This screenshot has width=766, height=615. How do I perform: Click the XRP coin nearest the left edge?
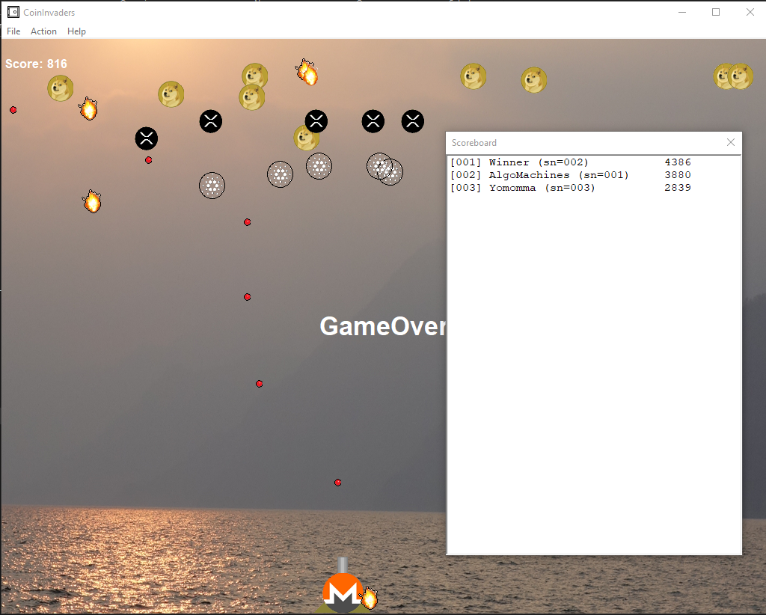point(147,138)
